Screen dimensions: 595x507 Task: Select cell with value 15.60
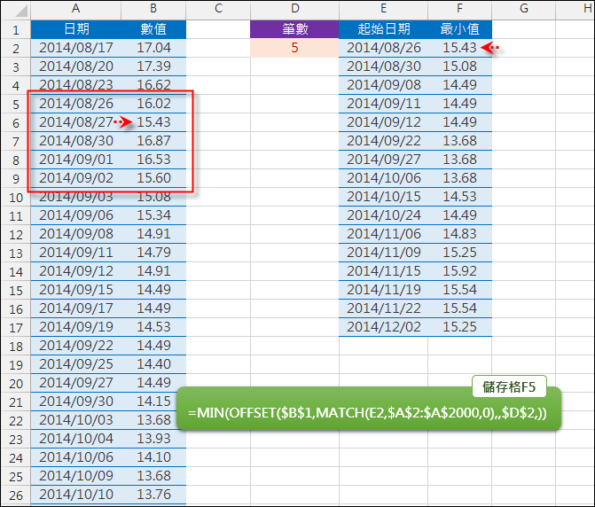pos(153,178)
